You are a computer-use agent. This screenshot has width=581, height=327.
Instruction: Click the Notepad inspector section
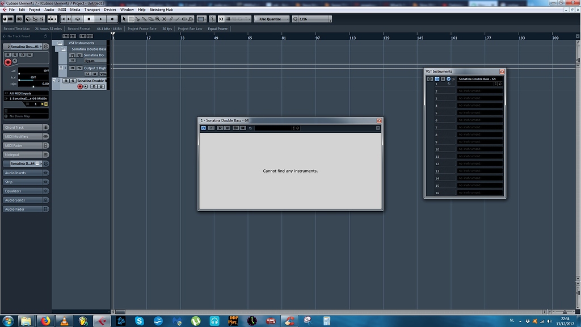[26, 154]
